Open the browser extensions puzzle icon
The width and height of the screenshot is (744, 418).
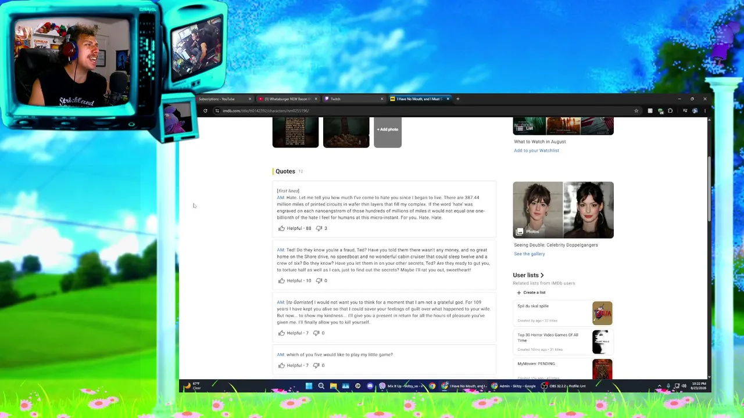point(670,111)
